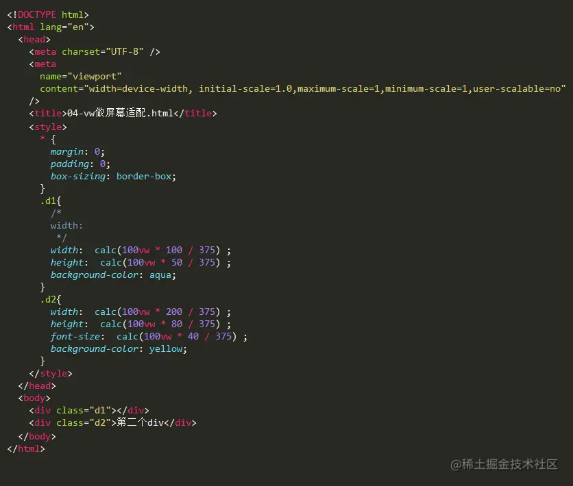Click the .d2 height calc with 80 / 375
This screenshot has width=573, height=486.
pyautogui.click(x=141, y=324)
